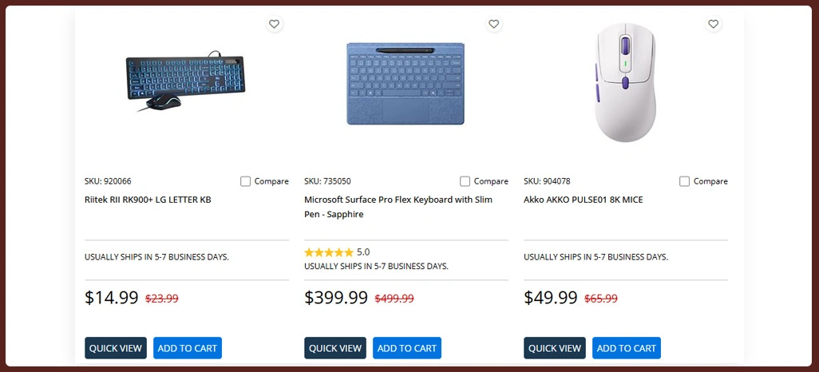Favorite the Surface Pro Flex Keyboard heart

coord(494,25)
